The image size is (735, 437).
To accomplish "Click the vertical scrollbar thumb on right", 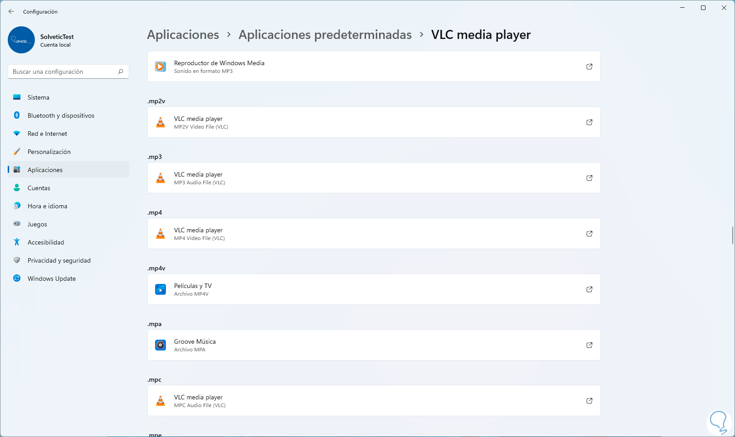I will [x=733, y=235].
